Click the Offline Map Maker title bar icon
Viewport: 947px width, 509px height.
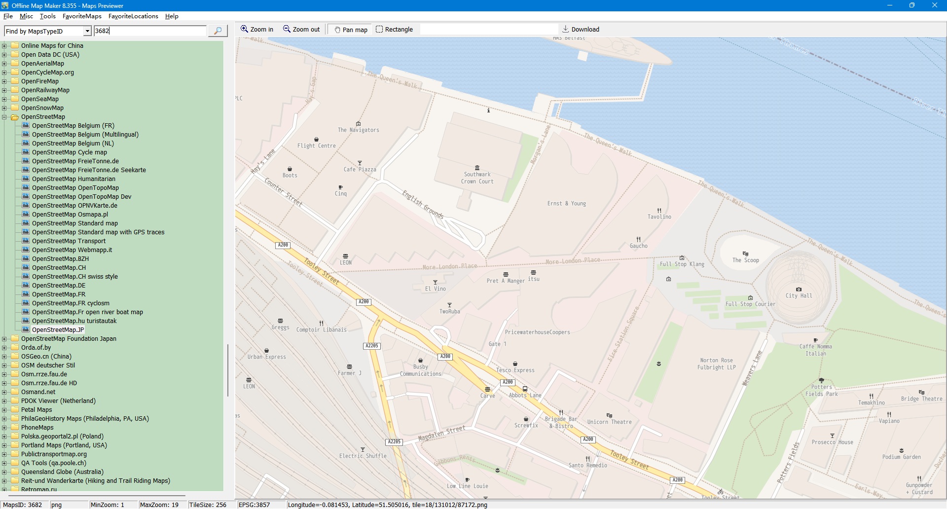(x=5, y=5)
